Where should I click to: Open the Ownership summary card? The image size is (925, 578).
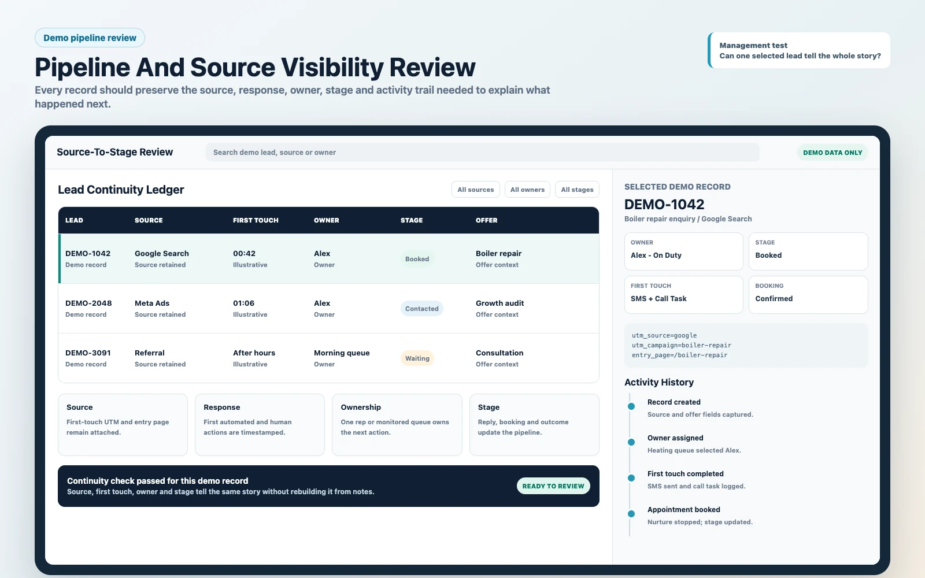pos(397,425)
